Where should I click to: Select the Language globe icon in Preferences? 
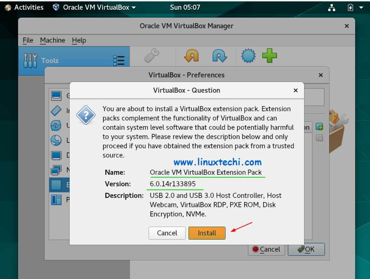pyautogui.click(x=56, y=140)
